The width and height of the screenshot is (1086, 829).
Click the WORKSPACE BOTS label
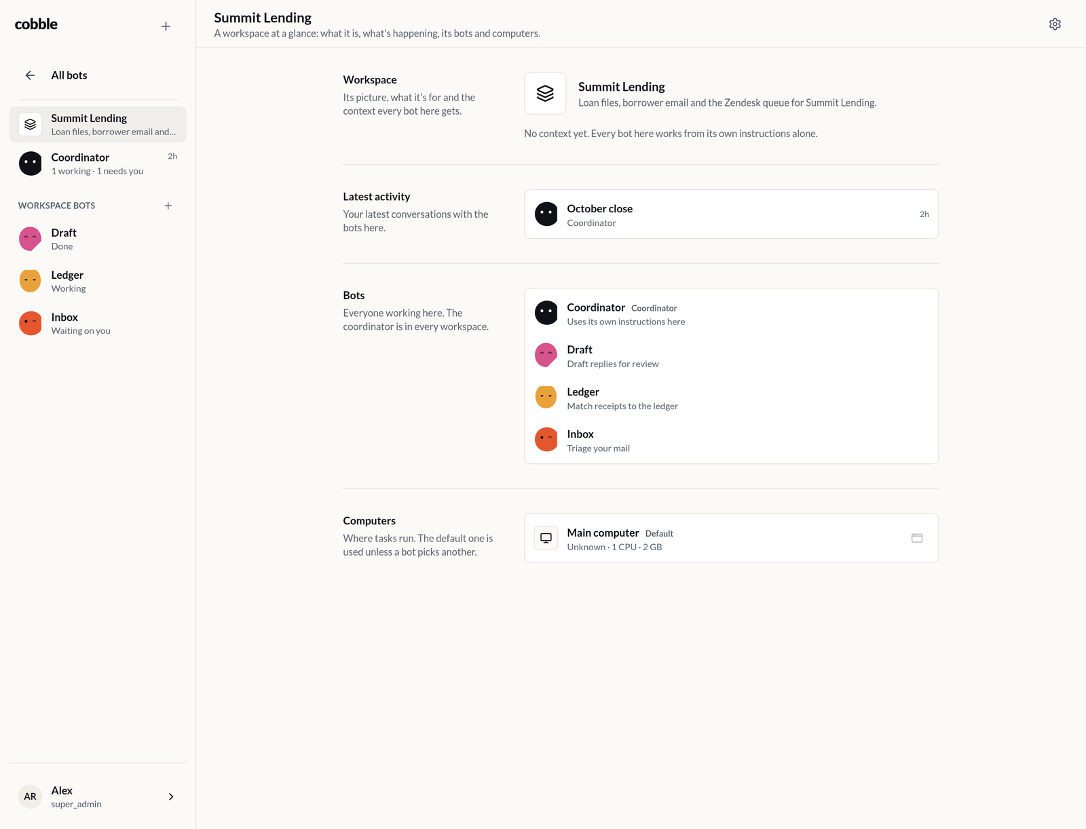(x=56, y=206)
